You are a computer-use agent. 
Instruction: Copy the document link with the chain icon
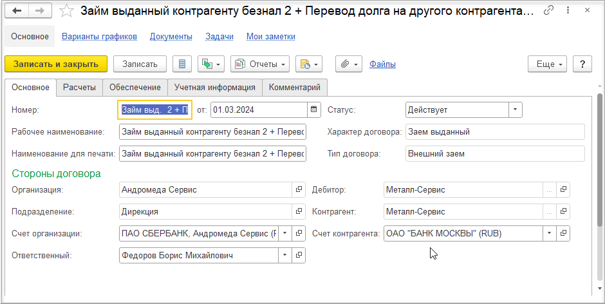click(x=548, y=11)
